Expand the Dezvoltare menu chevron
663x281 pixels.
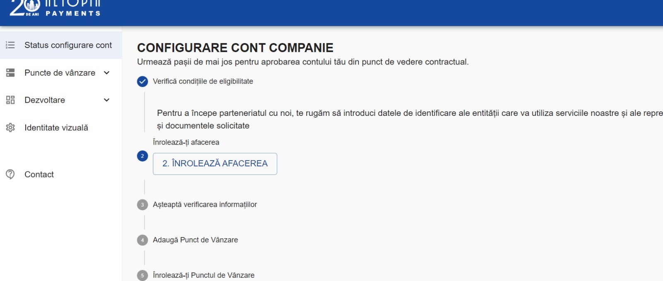pyautogui.click(x=106, y=100)
